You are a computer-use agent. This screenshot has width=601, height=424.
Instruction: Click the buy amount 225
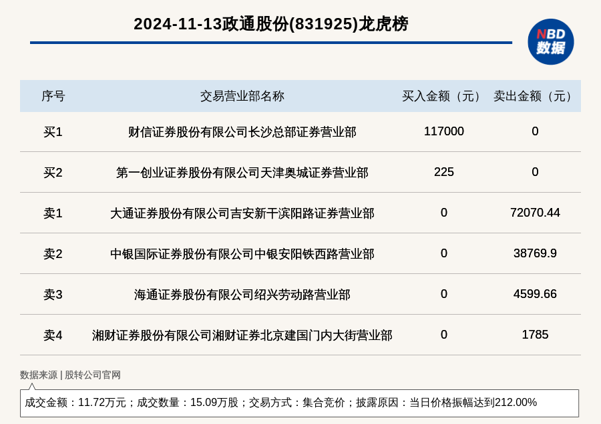444,172
